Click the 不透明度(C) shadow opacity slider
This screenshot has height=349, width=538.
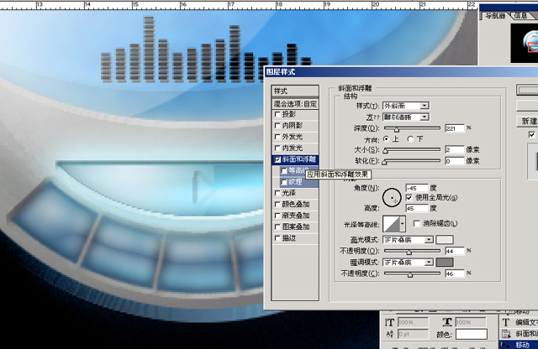point(412,273)
